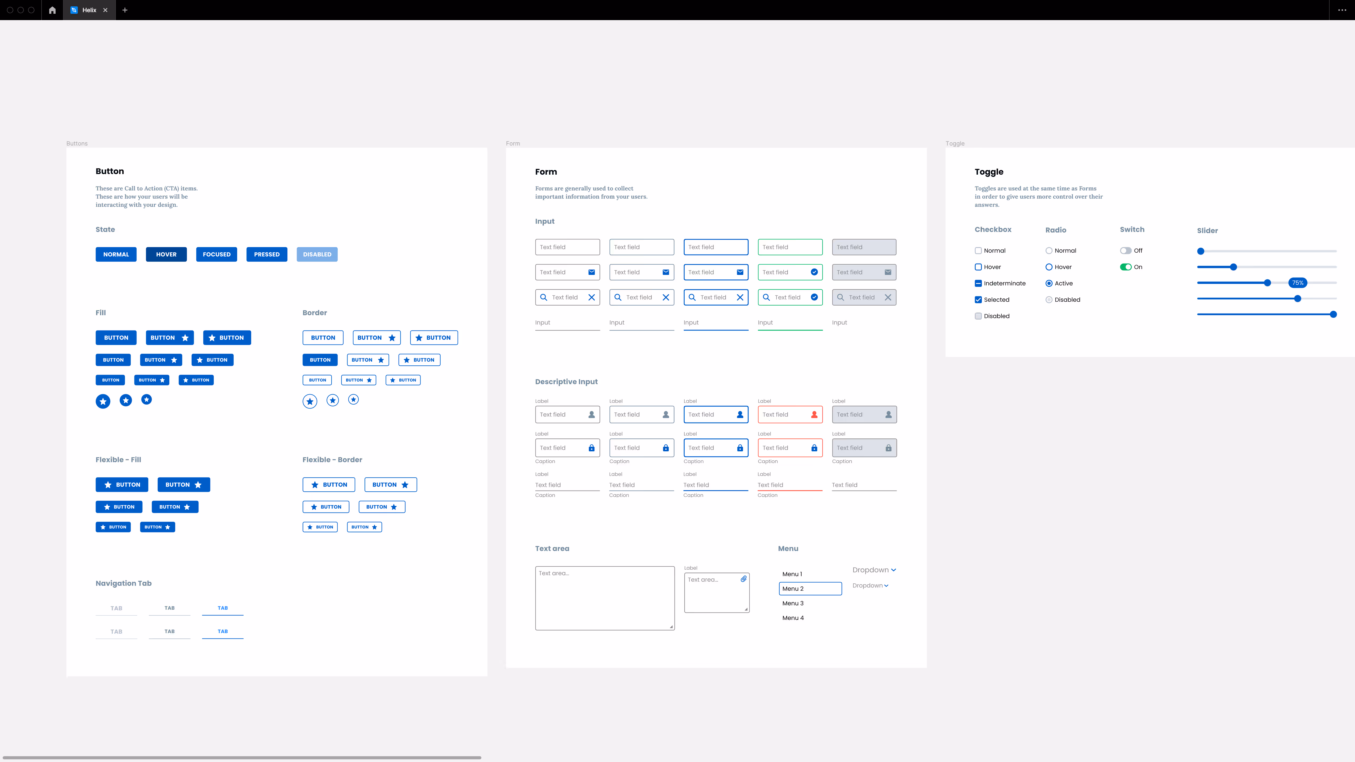Click the red user icon in error field

click(x=814, y=414)
